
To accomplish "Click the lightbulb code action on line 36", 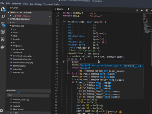I will tap(63, 61).
